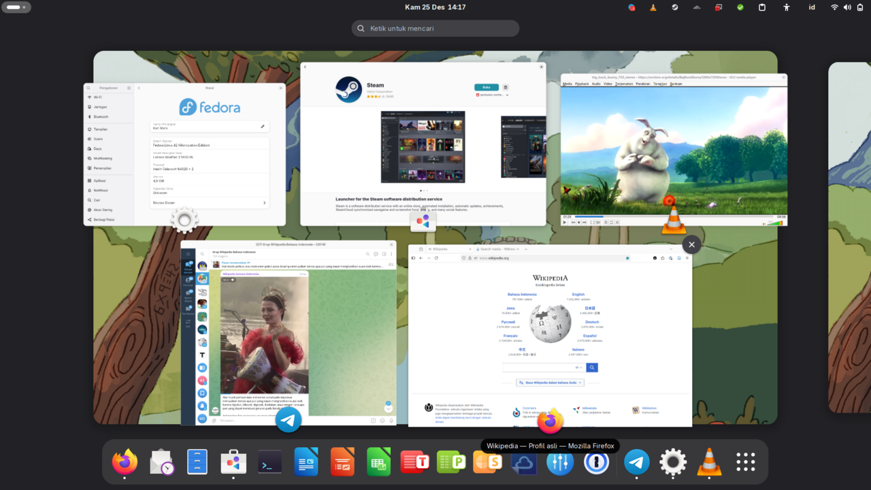Click the red-blue tray icon left of the VLC cone
The width and height of the screenshot is (871, 490).
(631, 7)
